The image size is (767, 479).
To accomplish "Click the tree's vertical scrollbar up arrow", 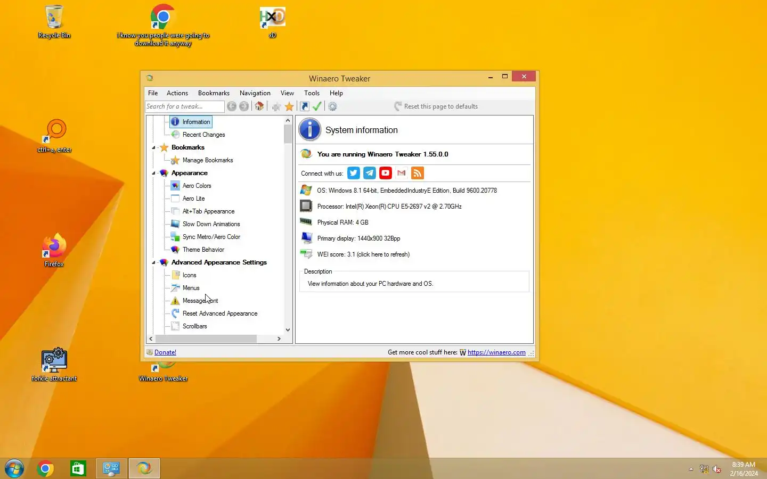I will [288, 120].
